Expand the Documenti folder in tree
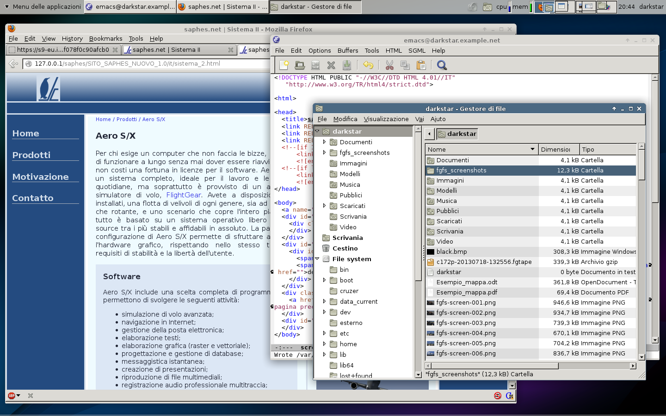The width and height of the screenshot is (666, 416). pos(324,142)
